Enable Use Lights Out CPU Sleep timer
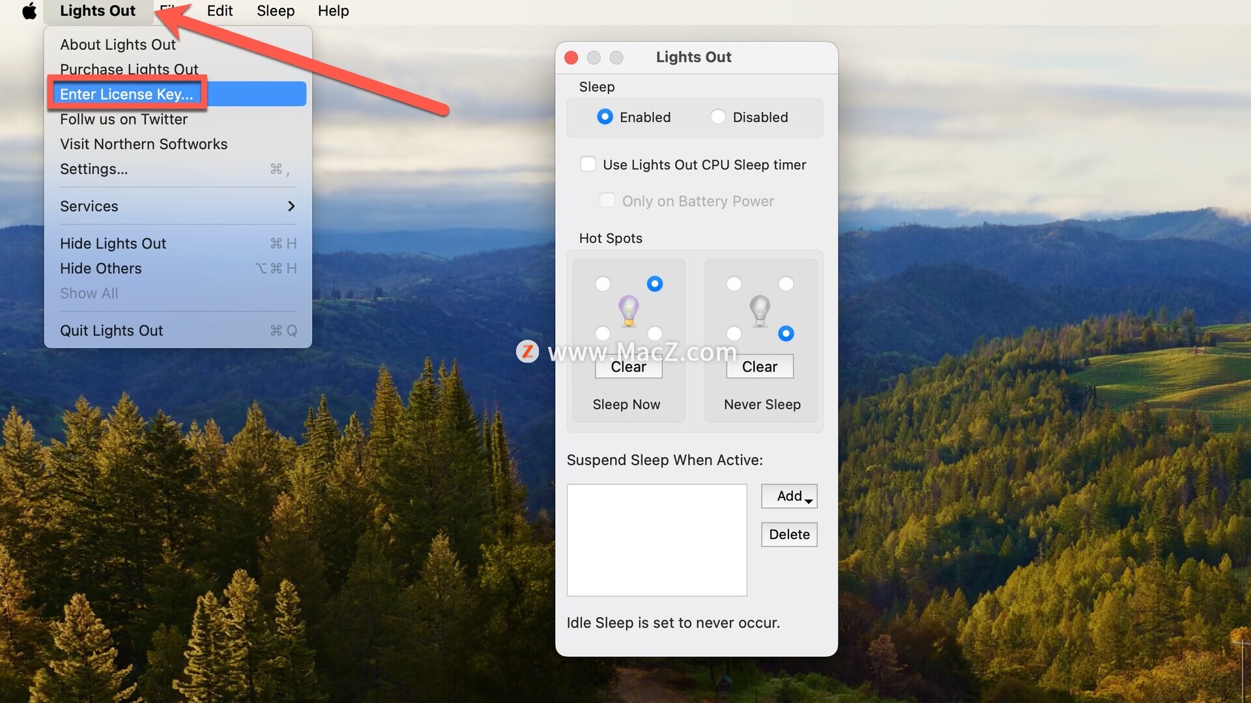The height and width of the screenshot is (703, 1251). 588,164
